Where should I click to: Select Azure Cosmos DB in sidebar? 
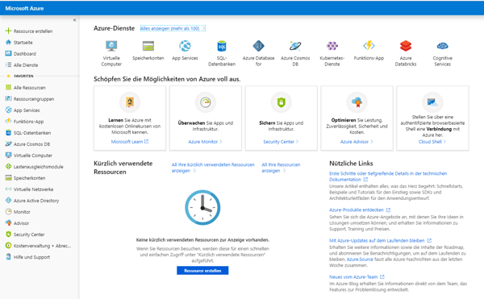[31, 144]
